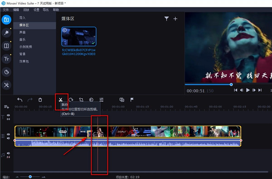
Task: Click the redo arrow in the toolbar
Action: (x=30, y=100)
